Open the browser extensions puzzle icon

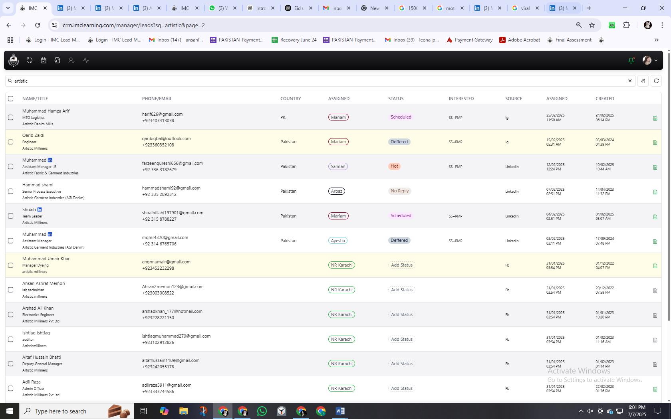click(626, 25)
